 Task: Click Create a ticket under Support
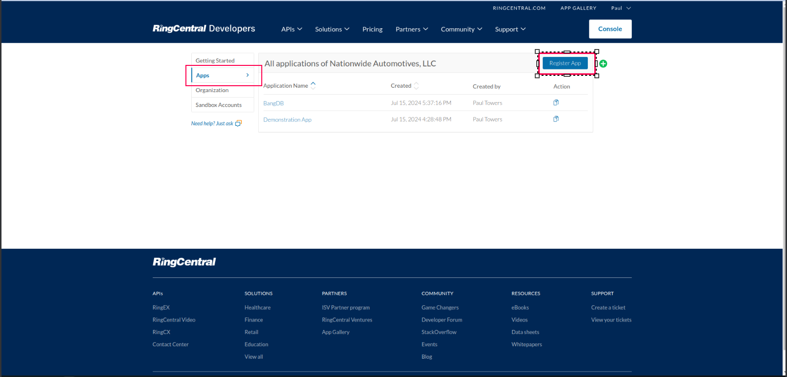tap(608, 308)
